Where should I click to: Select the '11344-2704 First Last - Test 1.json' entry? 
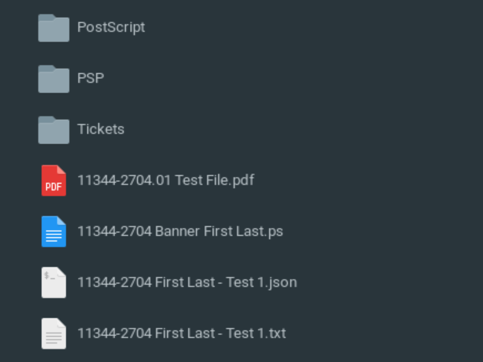pyautogui.click(x=187, y=282)
